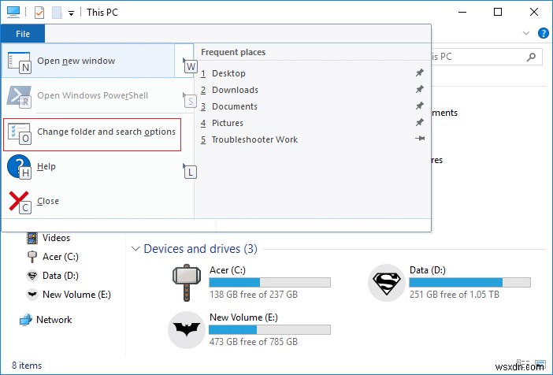Screen dimensions: 553x375
Task: Open the Customize Quick Access Toolbar dropdown arrow
Action: coord(71,13)
